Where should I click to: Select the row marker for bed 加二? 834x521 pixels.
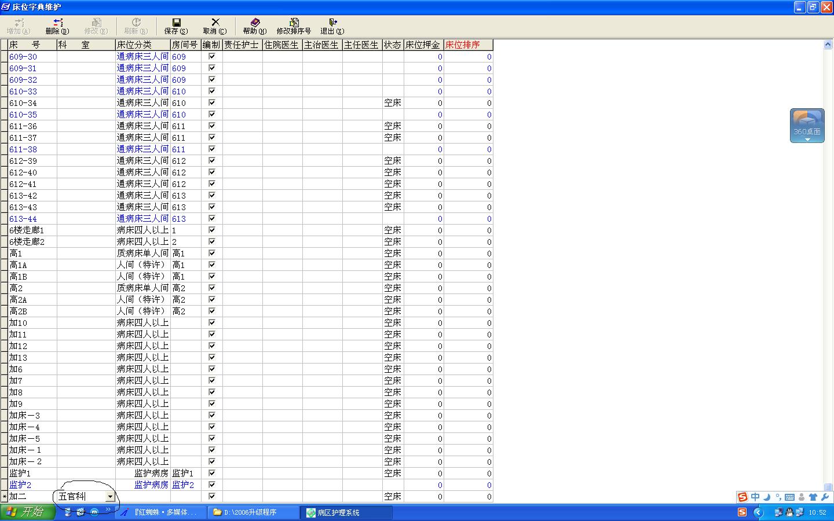(4, 496)
